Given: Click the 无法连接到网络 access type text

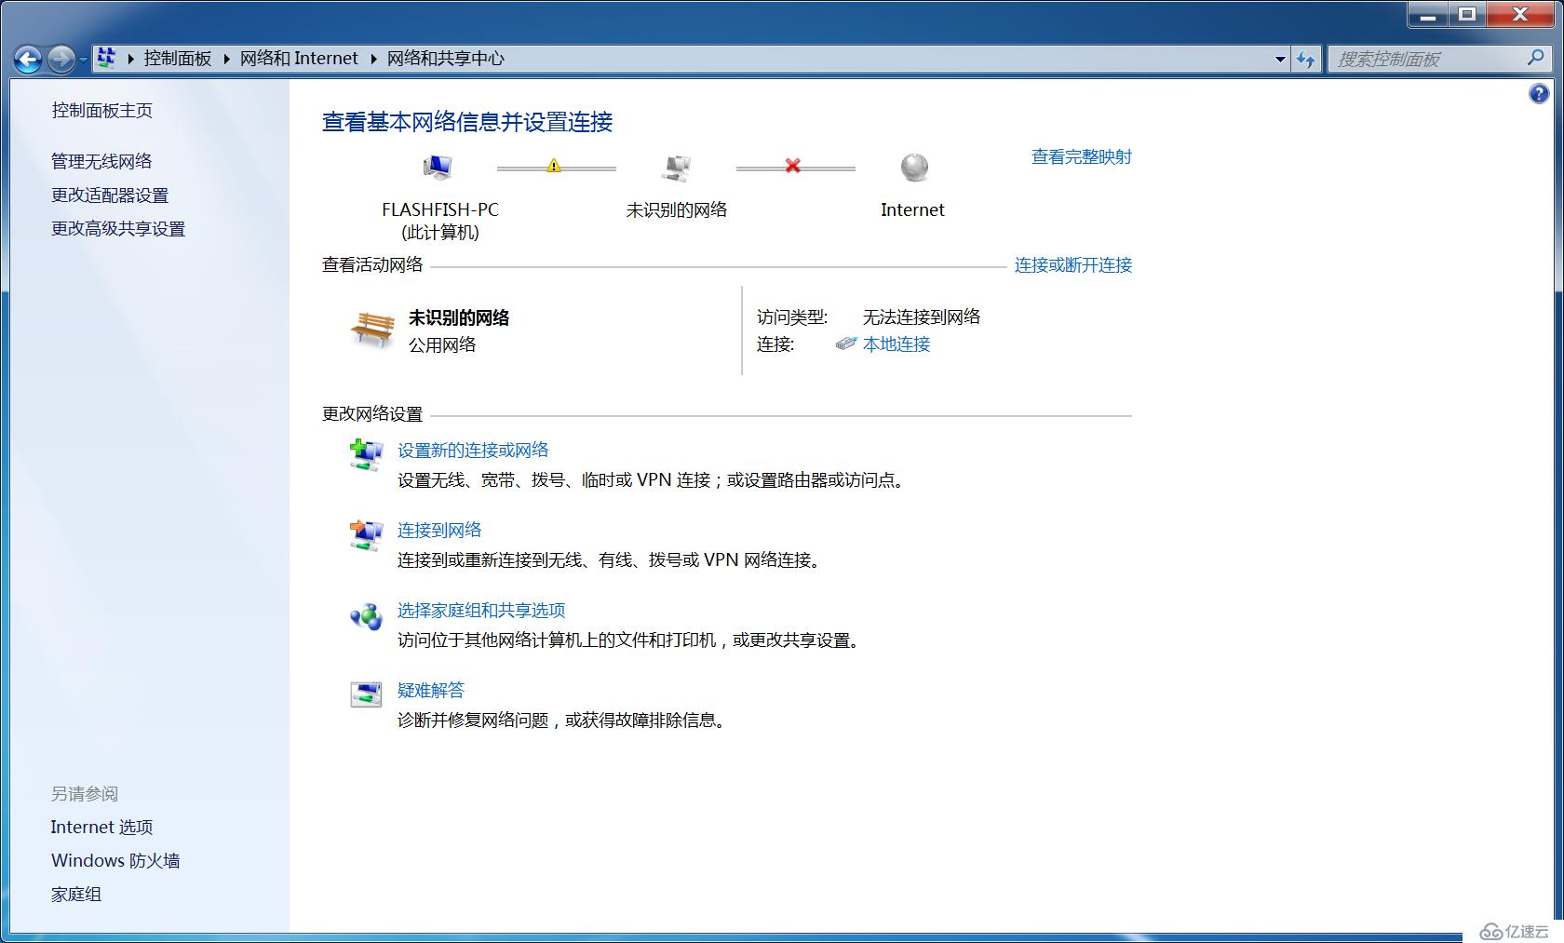Looking at the screenshot, I should pyautogui.click(x=922, y=317).
